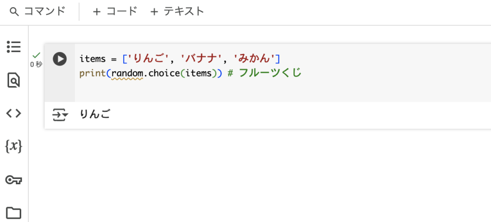Viewport: 491px width, 222px height.
Task: Click the # フルーツくじ comment
Action: [x=265, y=74]
